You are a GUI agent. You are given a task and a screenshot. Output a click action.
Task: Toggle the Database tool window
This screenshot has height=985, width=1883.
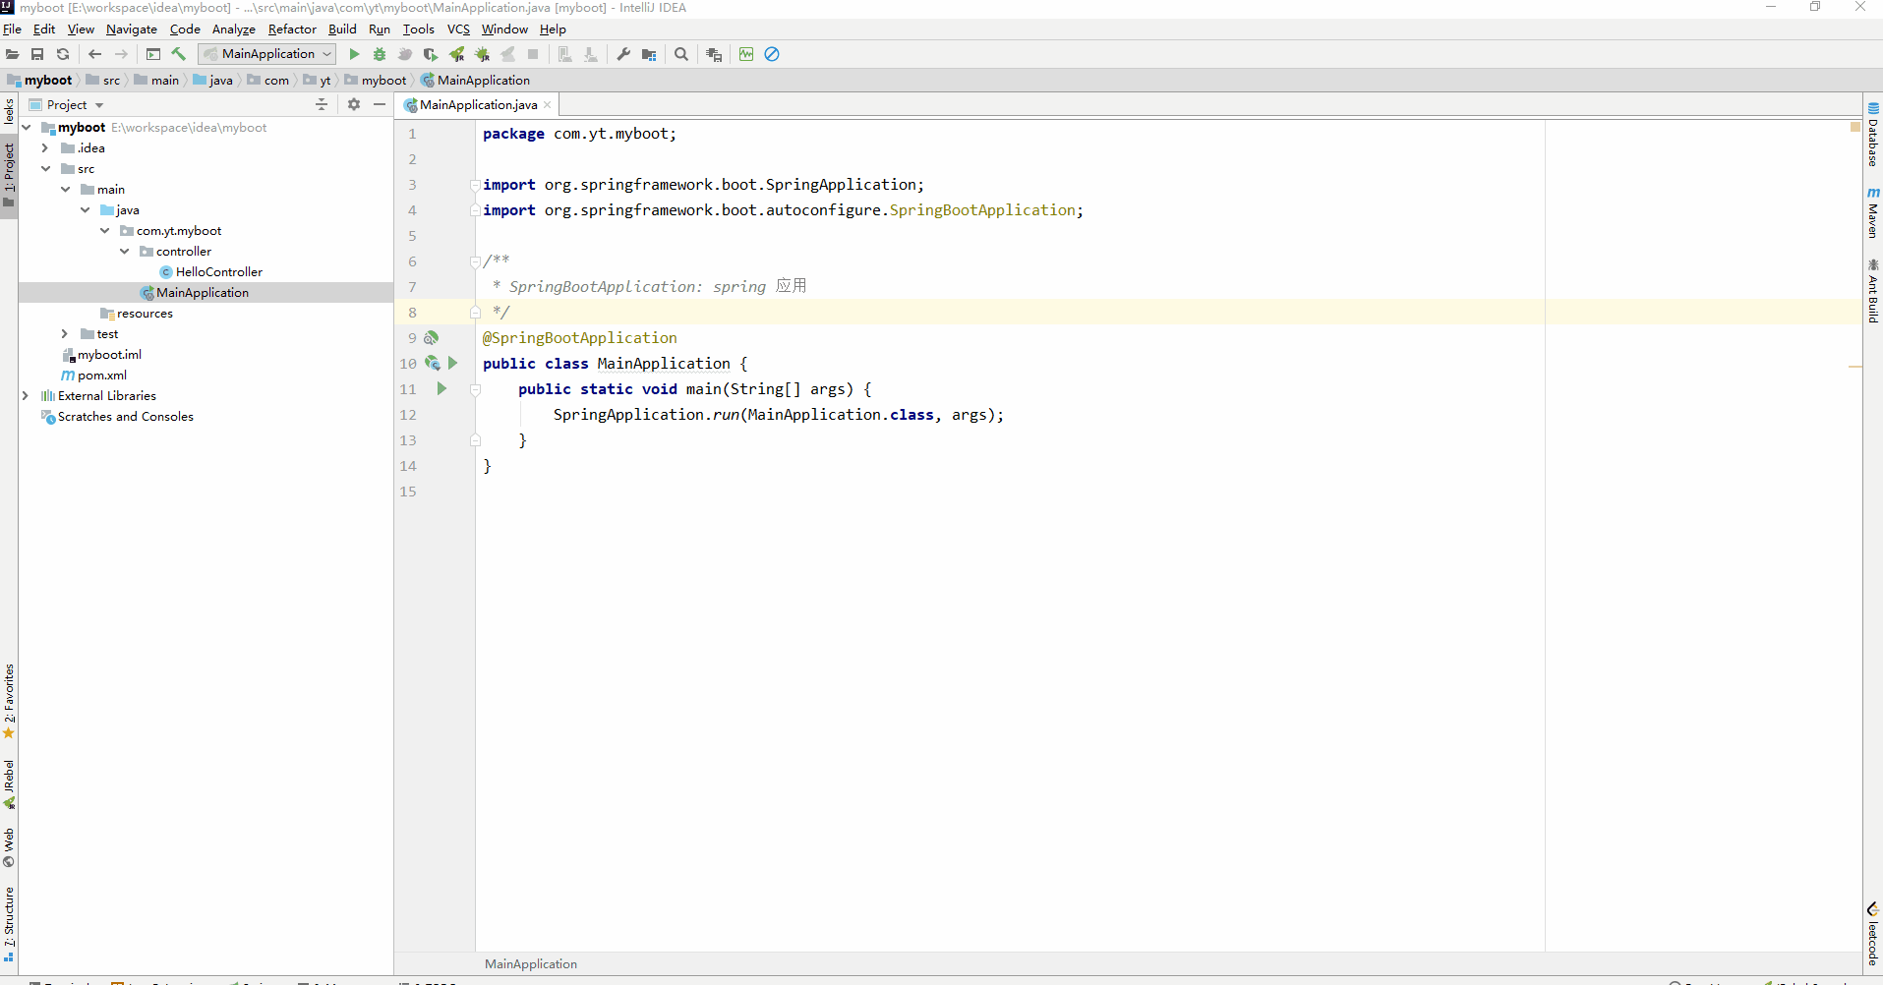1873,136
